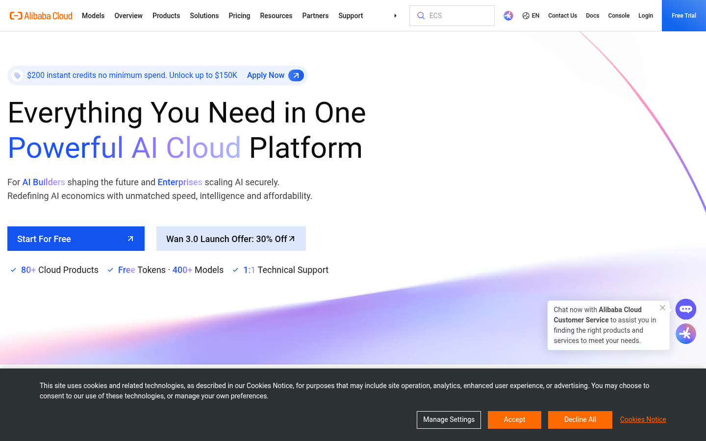This screenshot has width=706, height=441.
Task: Open the Products menu
Action: (166, 16)
